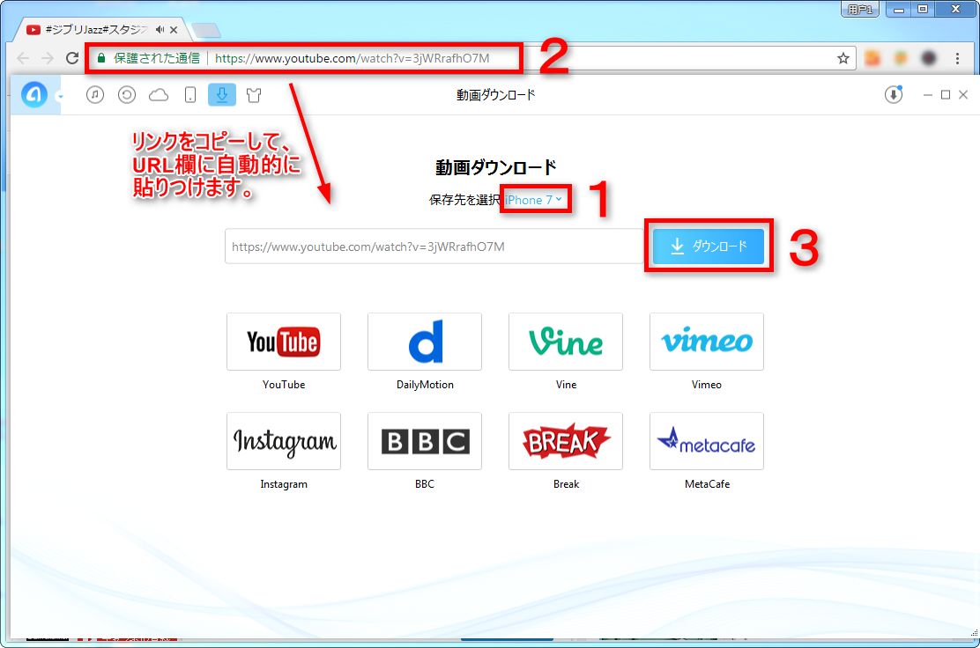The image size is (980, 648).
Task: Click the Chrome back arrow
Action: point(23,58)
